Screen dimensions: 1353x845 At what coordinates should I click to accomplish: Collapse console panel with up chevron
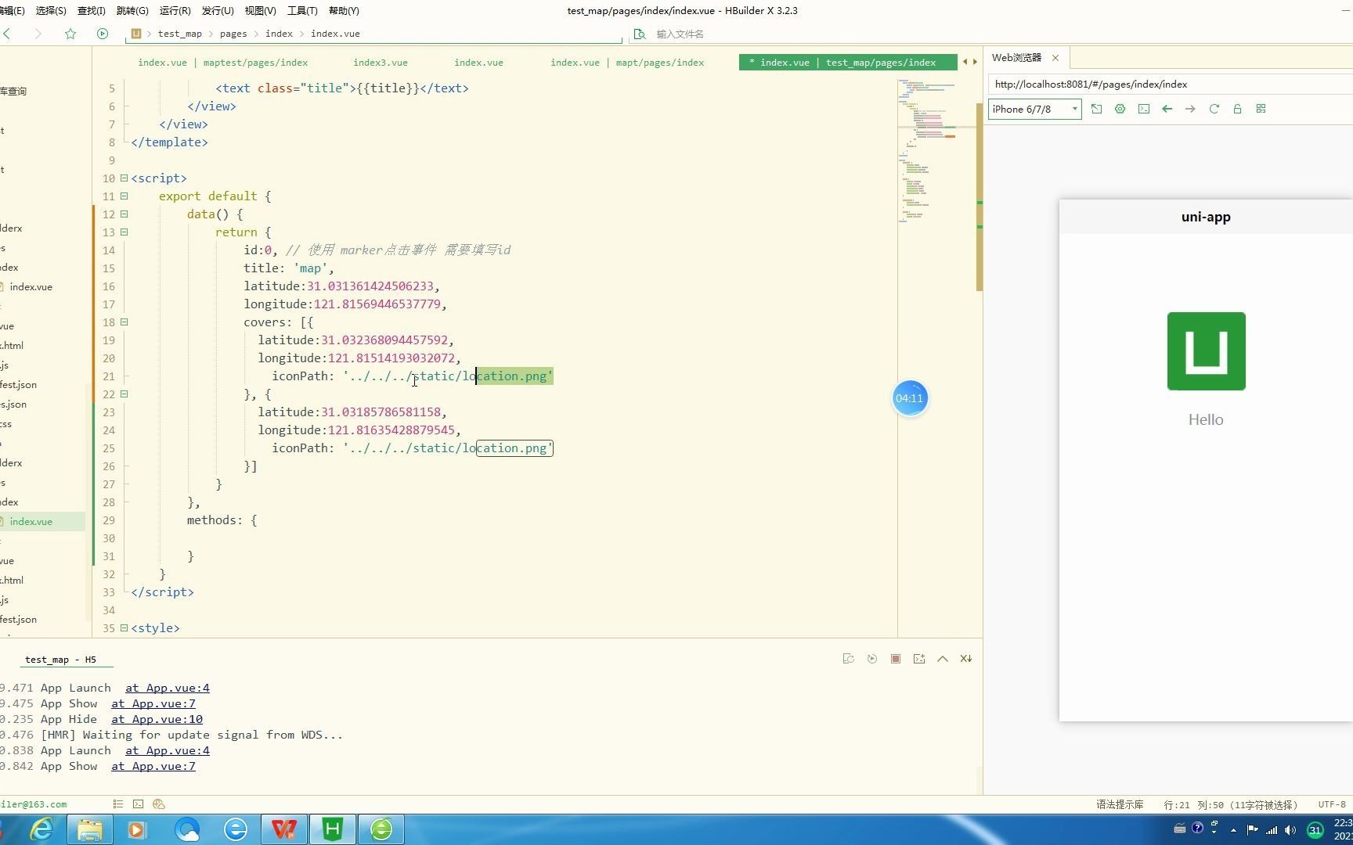[943, 659]
